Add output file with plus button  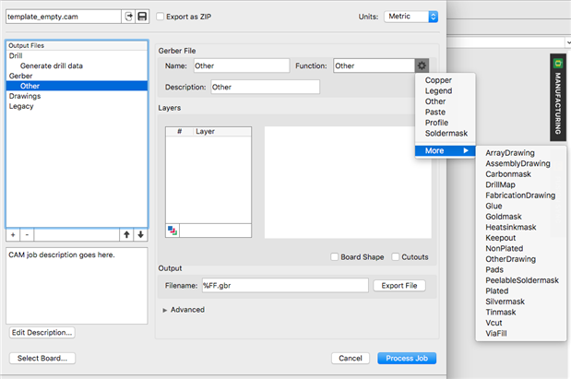tap(13, 234)
